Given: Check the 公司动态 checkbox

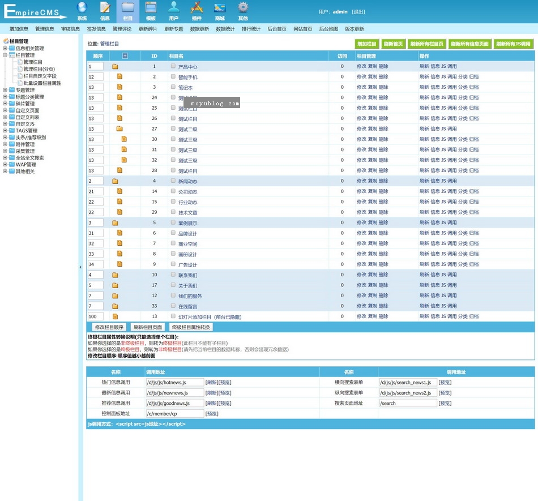Looking at the screenshot, I should (173, 191).
